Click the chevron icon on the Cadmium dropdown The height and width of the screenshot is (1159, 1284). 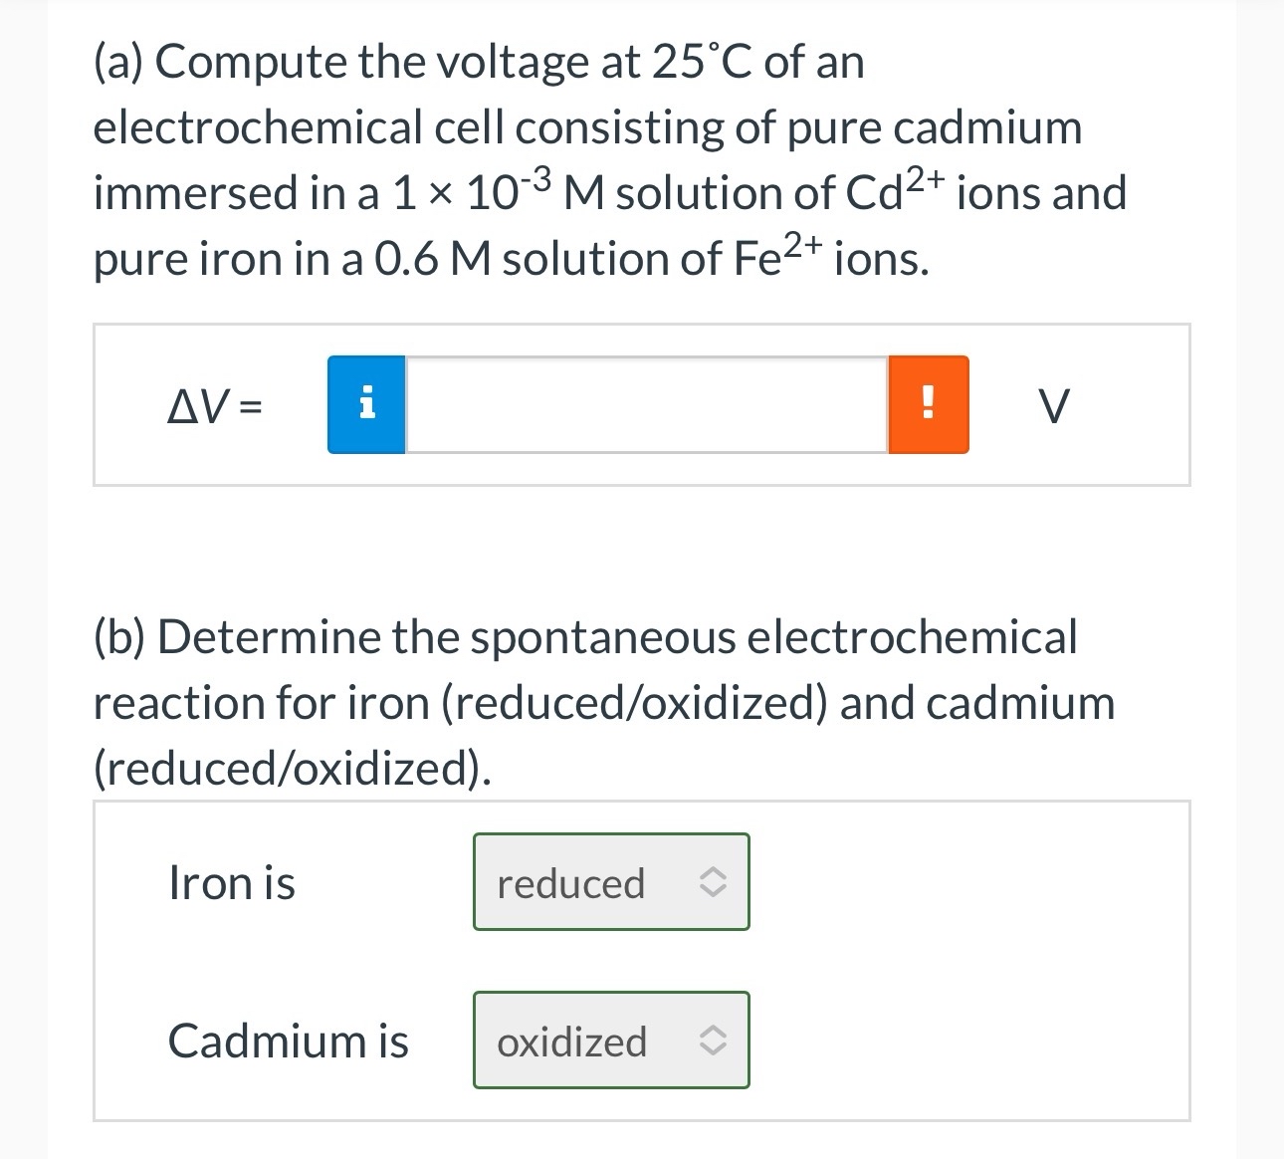click(x=715, y=1041)
